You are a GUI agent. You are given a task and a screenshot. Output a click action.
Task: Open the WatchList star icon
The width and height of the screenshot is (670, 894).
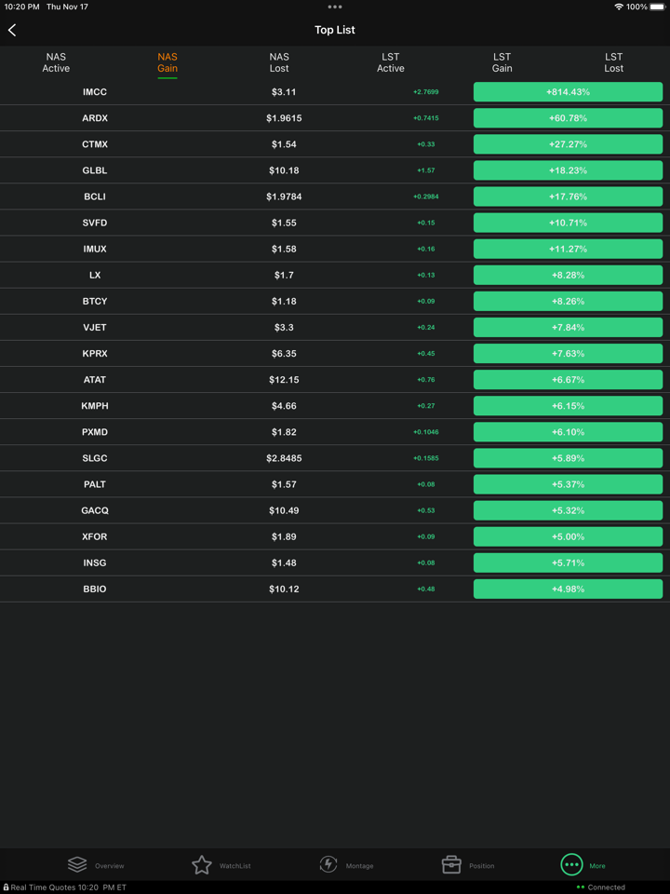pos(202,865)
